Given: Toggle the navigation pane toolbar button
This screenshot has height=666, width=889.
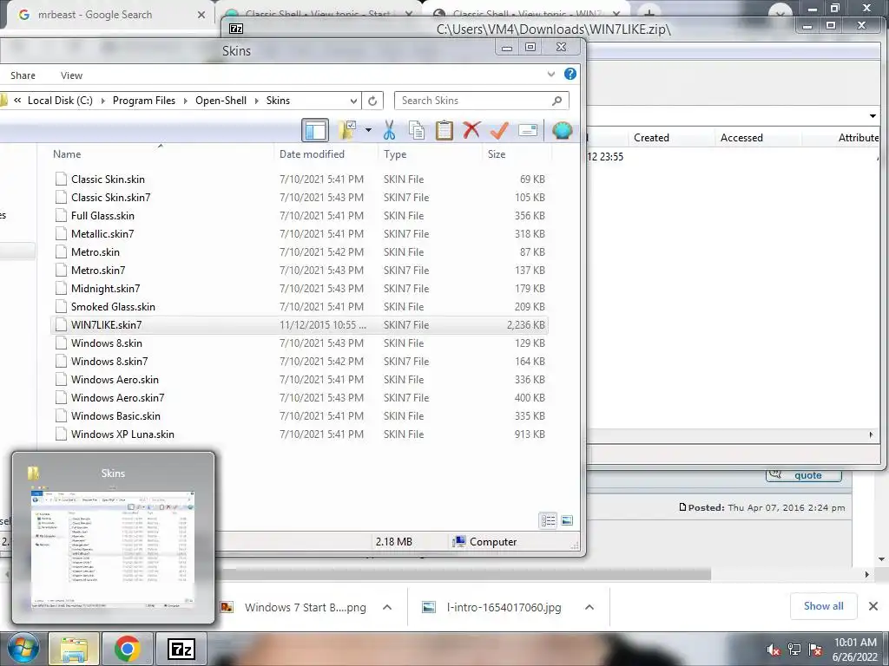Looking at the screenshot, I should tap(314, 130).
